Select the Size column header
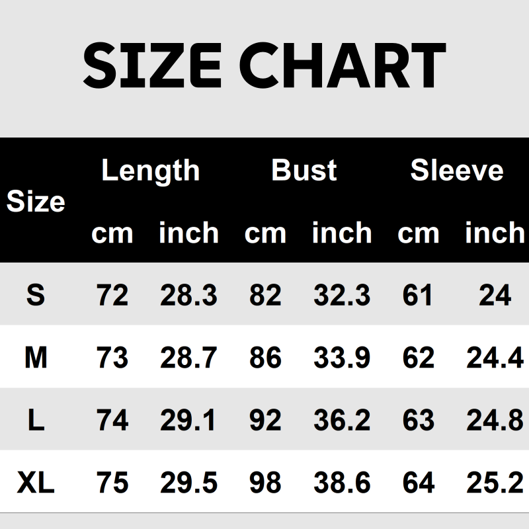529x529 pixels. [36, 201]
